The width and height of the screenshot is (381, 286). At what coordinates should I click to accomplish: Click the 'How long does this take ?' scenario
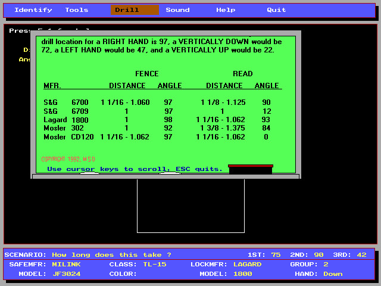[111, 255]
